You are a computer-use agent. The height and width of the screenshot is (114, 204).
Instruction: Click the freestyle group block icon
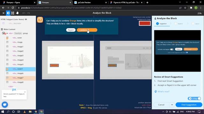(4, 33)
